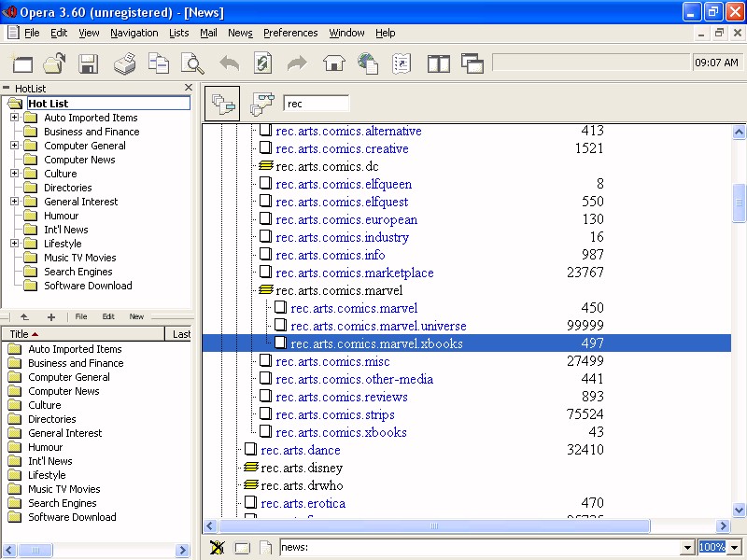Tick the checkbox for rec.arts.comics.elfqueen
This screenshot has width=747, height=560.
[x=265, y=184]
